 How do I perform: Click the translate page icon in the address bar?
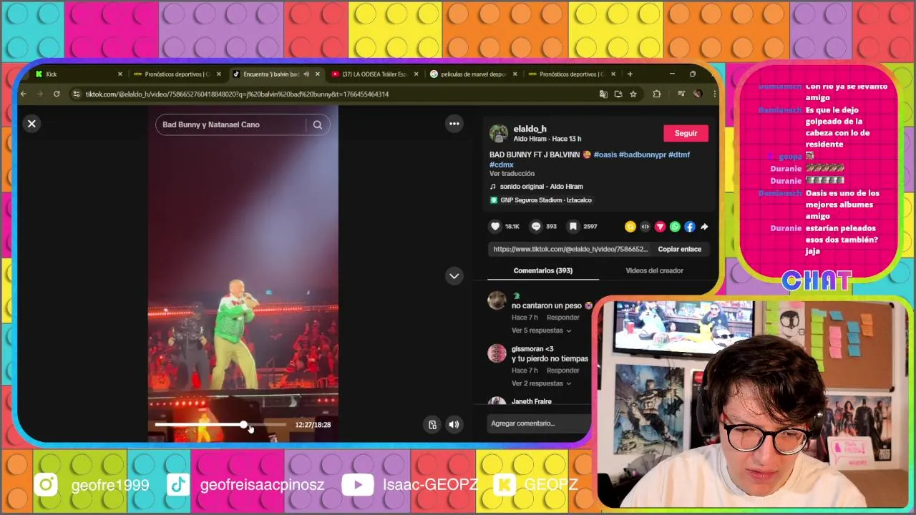coord(603,94)
